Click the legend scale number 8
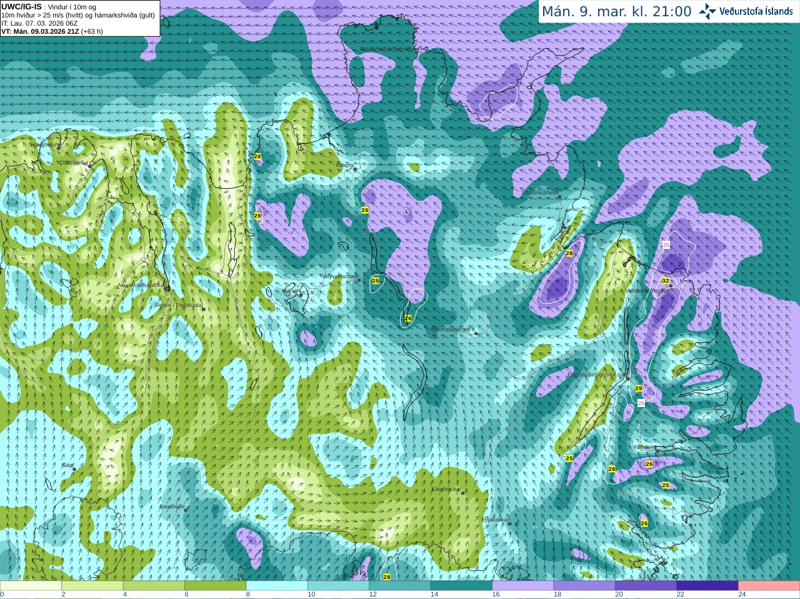 click(x=248, y=595)
